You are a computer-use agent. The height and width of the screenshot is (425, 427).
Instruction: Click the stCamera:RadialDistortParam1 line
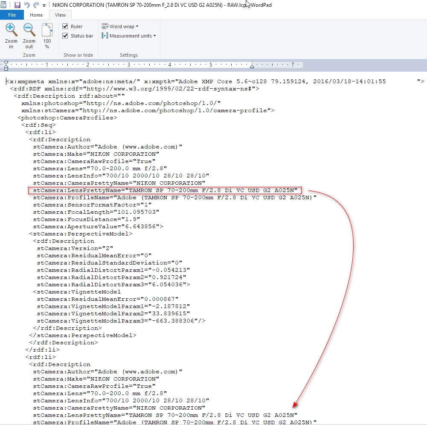[113, 270]
